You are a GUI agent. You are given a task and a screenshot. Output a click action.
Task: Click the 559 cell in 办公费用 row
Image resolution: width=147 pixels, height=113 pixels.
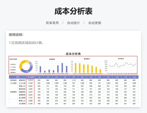click(134, 104)
